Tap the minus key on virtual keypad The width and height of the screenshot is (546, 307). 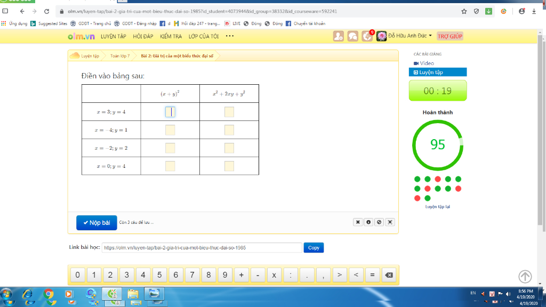click(258, 275)
